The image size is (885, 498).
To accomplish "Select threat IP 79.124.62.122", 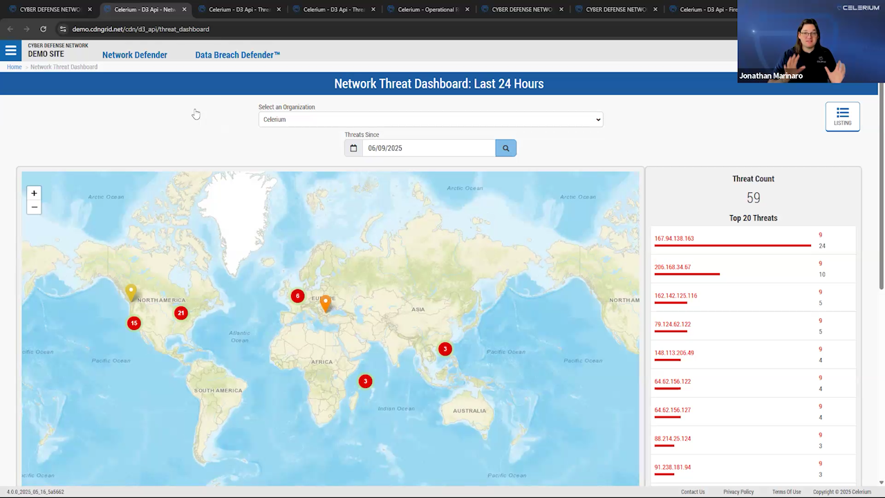I will (x=673, y=324).
